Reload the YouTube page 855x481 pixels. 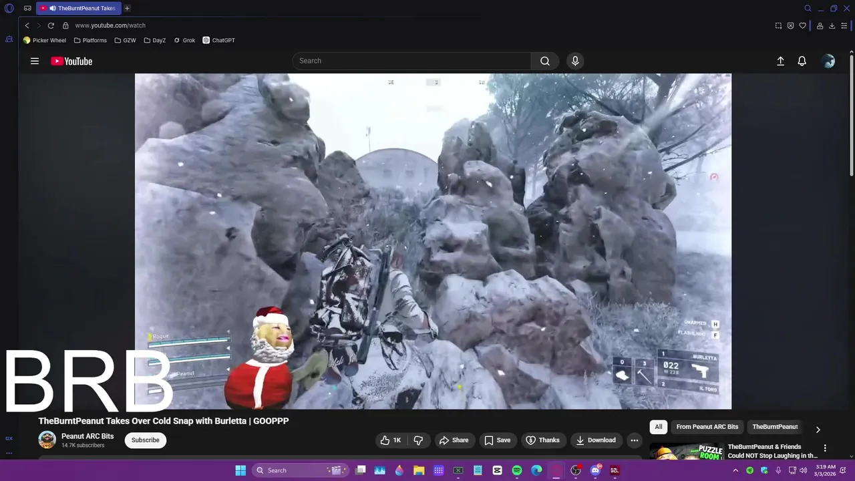pyautogui.click(x=51, y=25)
